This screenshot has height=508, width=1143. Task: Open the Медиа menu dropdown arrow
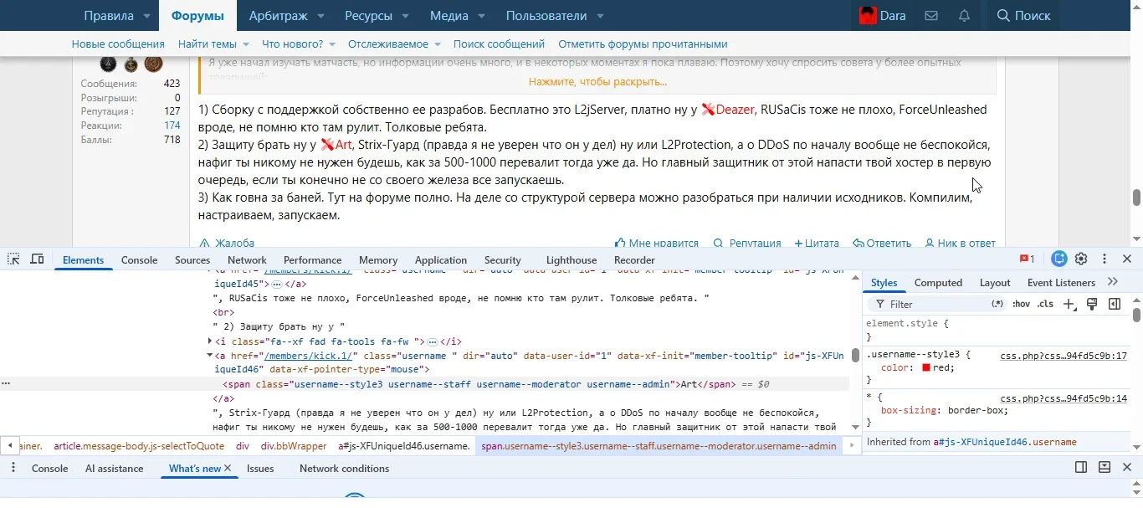[x=481, y=16]
